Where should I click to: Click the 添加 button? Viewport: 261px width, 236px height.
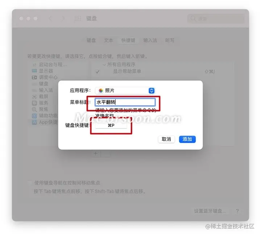tap(187, 139)
